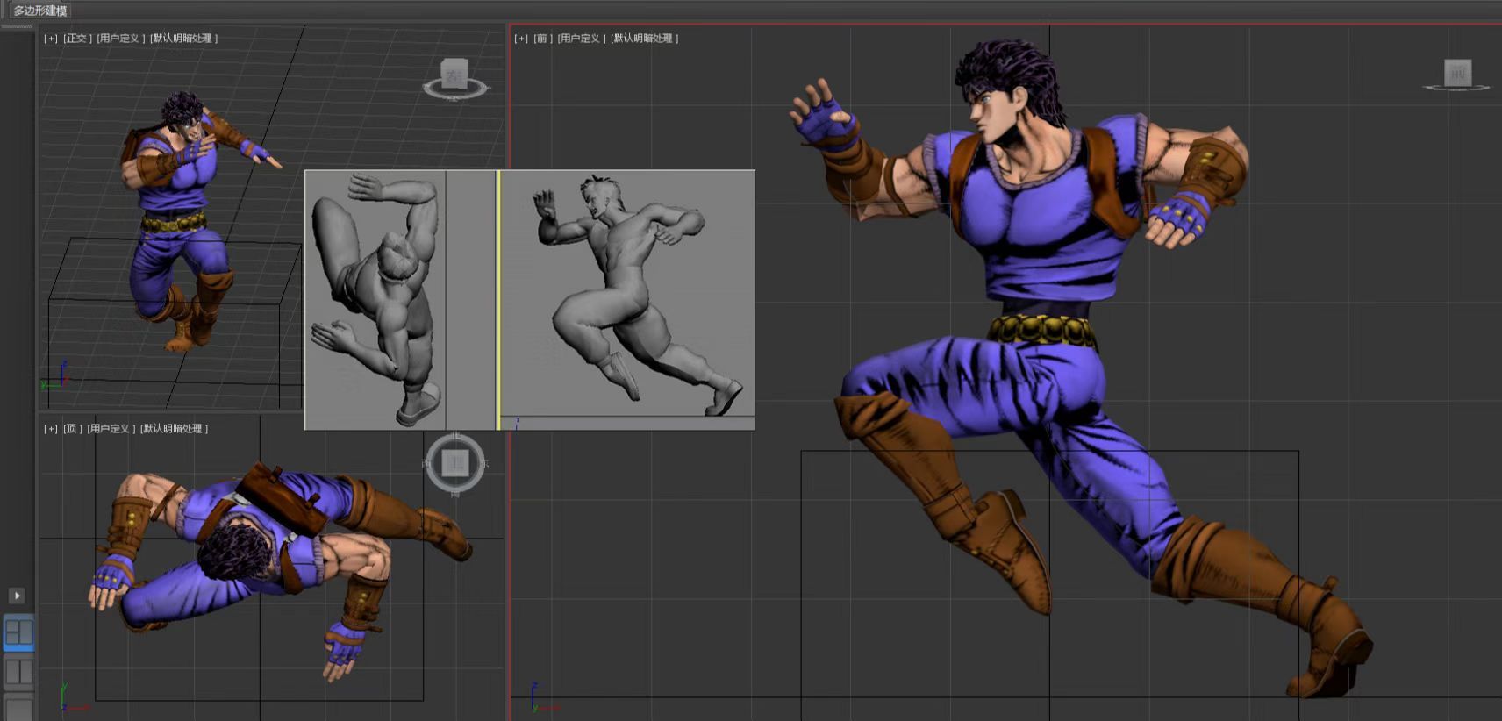Open [用户定义] menu in the 顶 viewport
Image resolution: width=1502 pixels, height=721 pixels.
coord(111,429)
